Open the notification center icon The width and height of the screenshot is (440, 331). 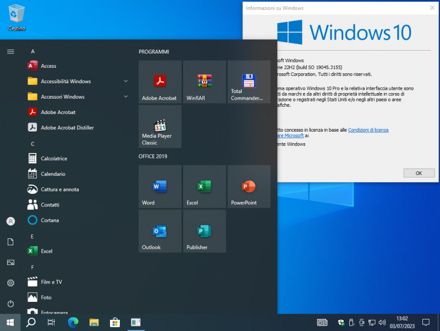click(426, 322)
